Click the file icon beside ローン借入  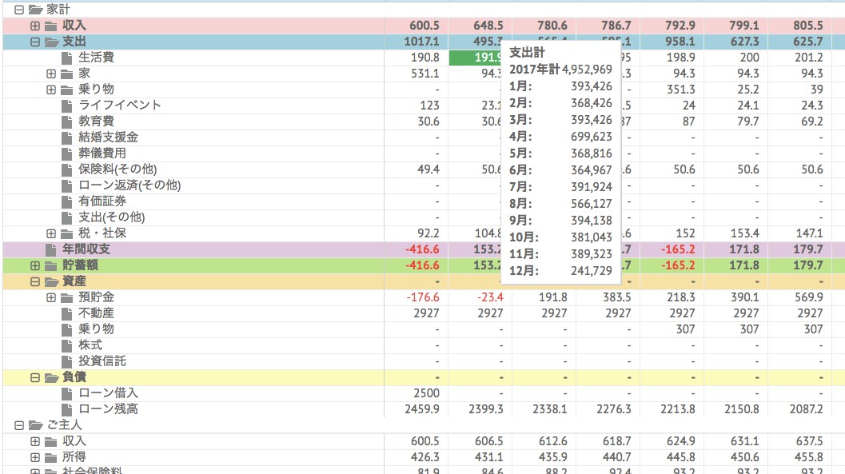(x=67, y=393)
